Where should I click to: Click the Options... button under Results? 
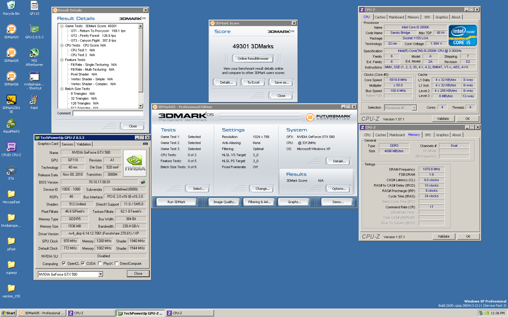[339, 189]
